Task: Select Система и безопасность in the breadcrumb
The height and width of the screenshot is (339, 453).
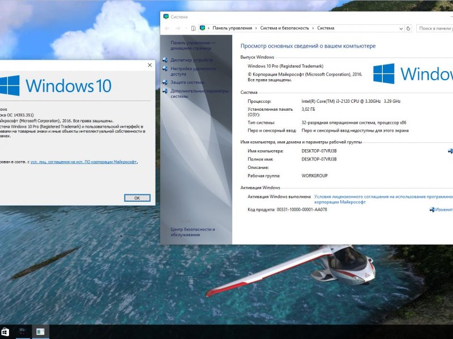Action: click(x=284, y=28)
